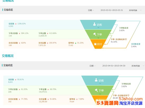Open the 所有终端 dropdown in March overview
Screen dimensions: 145x108
pos(135,10)
